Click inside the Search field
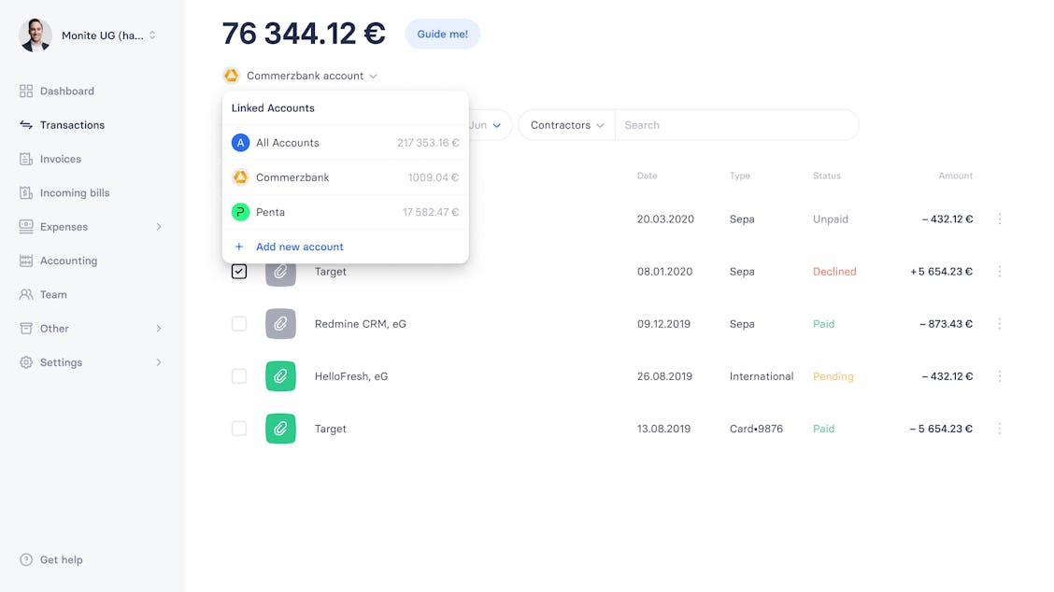 (x=736, y=125)
